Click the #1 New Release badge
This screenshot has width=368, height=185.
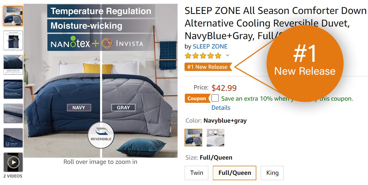click(208, 67)
